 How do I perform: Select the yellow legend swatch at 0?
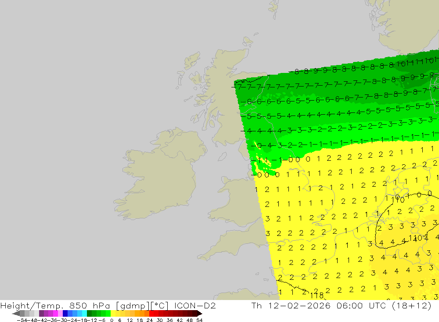pyautogui.click(x=113, y=313)
